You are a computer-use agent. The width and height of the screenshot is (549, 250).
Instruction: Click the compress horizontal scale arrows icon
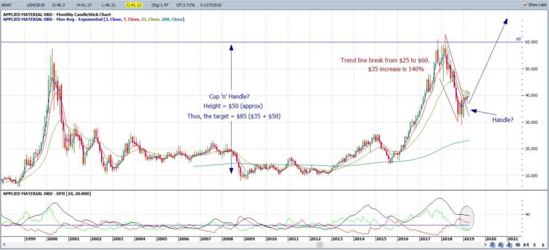pyautogui.click(x=526, y=245)
